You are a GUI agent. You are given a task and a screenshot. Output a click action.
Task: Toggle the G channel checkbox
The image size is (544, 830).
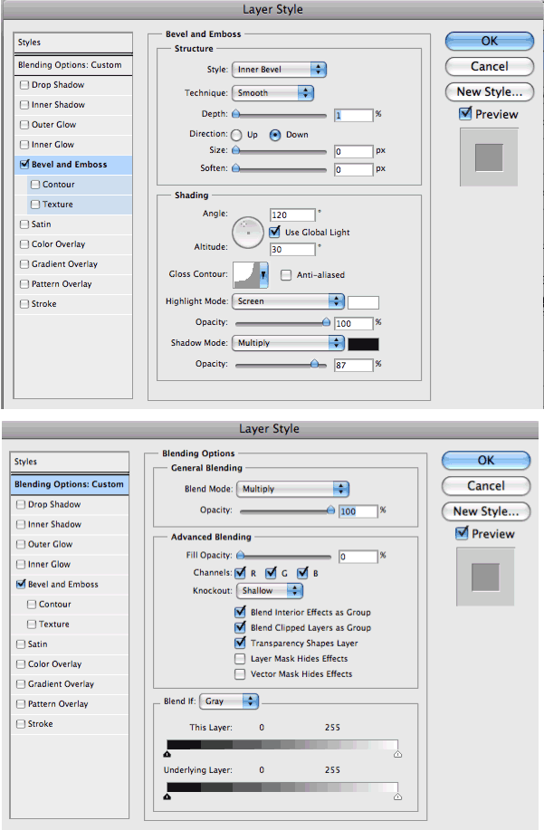pos(272,573)
